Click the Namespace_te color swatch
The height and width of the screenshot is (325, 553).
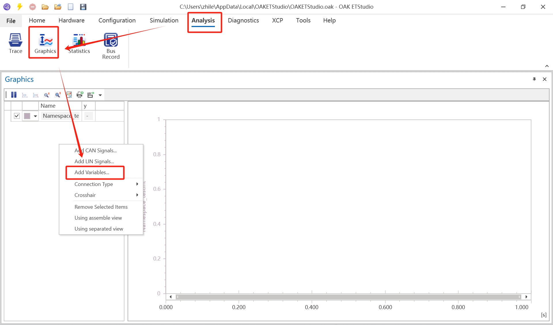tap(27, 116)
